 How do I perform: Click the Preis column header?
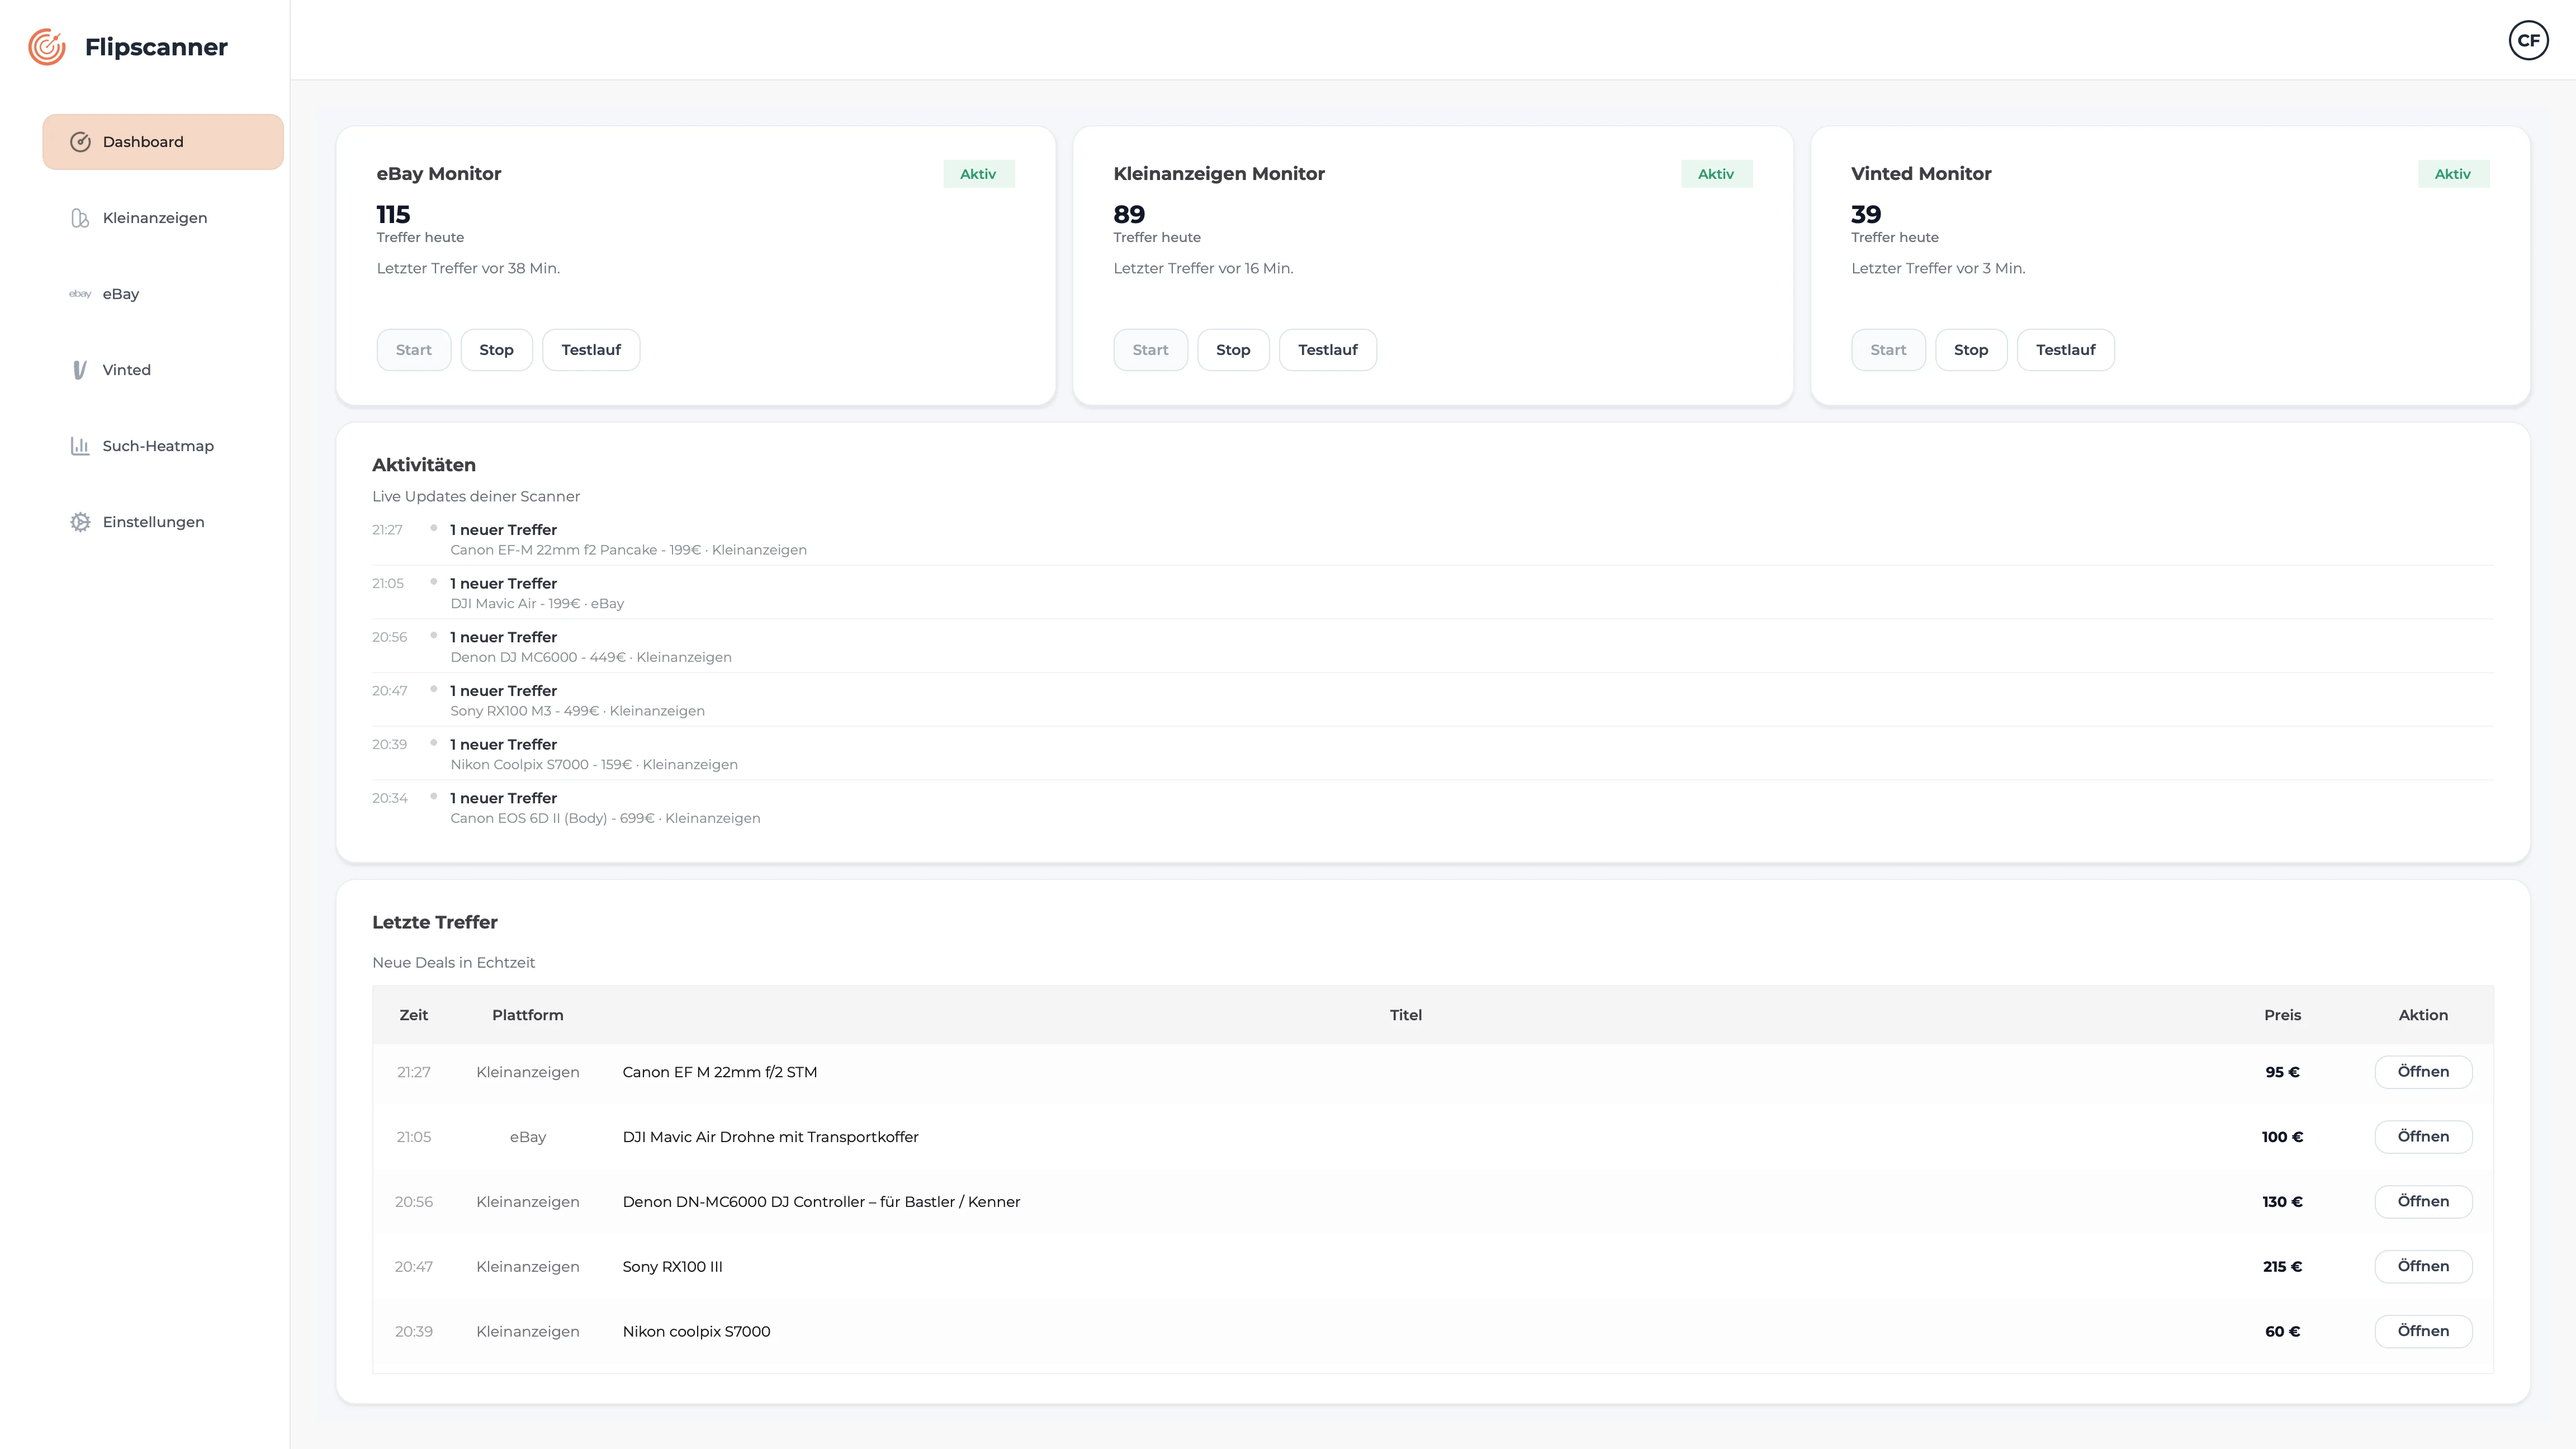[x=2282, y=1015]
